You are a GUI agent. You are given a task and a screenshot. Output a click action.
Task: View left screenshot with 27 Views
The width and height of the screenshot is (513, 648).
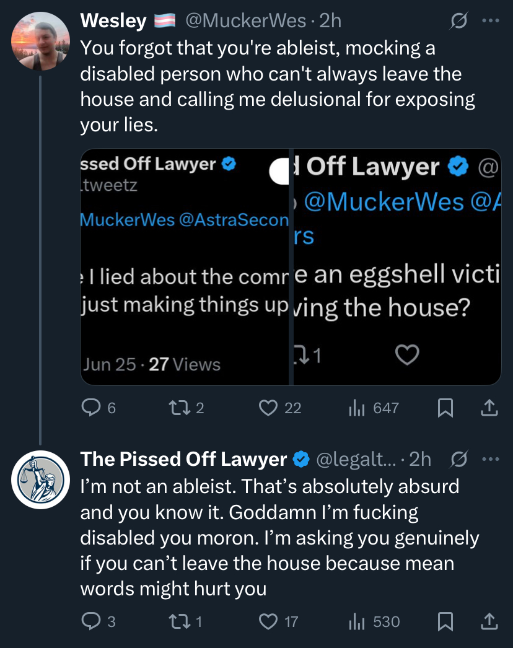[x=185, y=267]
